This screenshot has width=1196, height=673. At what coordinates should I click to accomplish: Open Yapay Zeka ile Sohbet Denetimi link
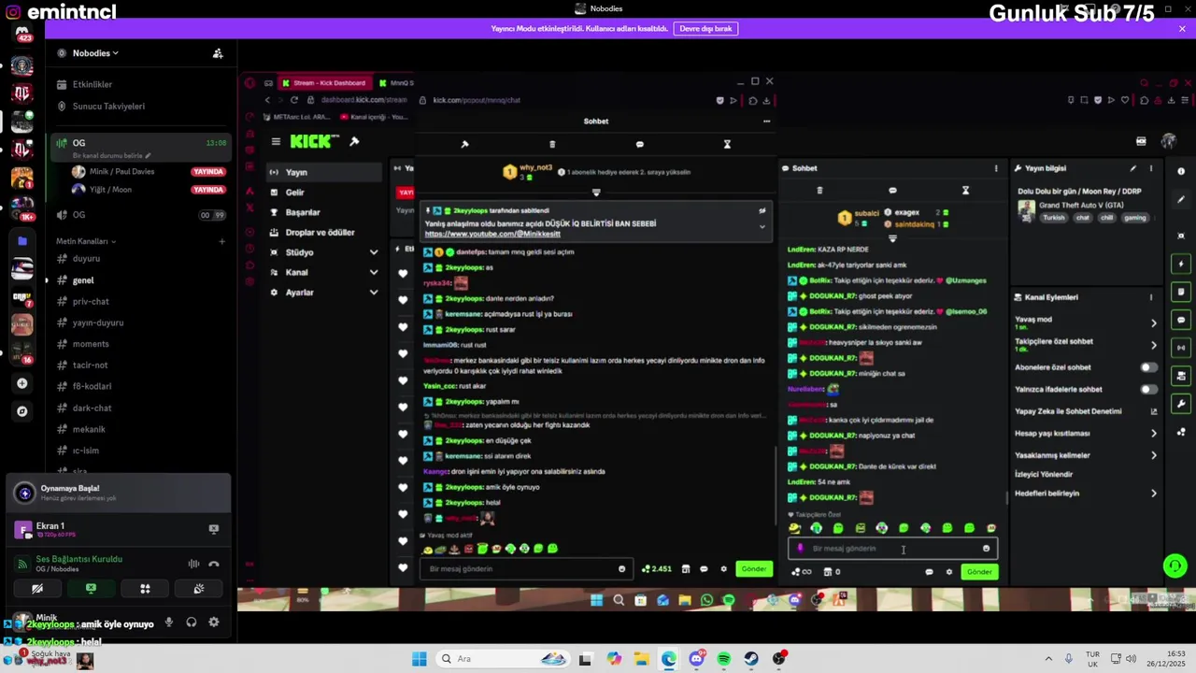(1086, 411)
